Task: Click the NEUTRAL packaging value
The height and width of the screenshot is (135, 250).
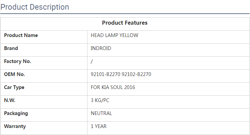Action: point(101,113)
